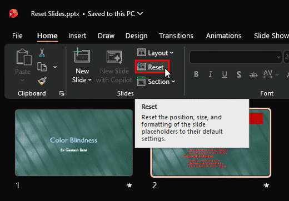Click the animation star under slide 1
This screenshot has height=201, width=289.
(x=129, y=185)
